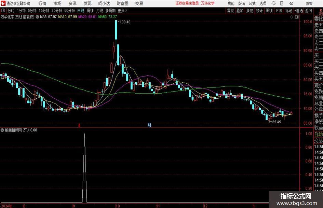Image resolution: width=323 pixels, height=208 pixels.
Task: Toggle the circle icon beside 万华化学 MA label
Action: coord(37,17)
